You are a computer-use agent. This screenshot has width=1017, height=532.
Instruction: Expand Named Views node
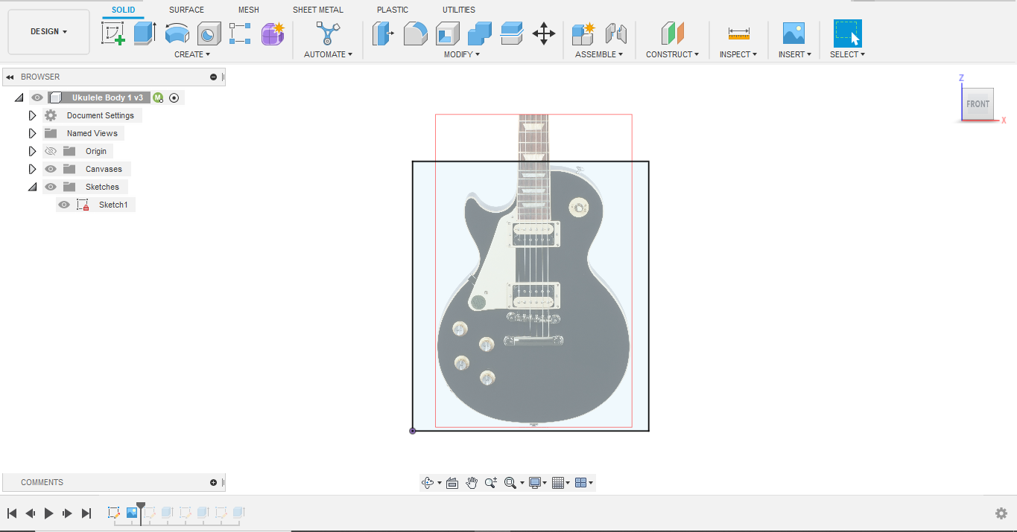point(32,133)
